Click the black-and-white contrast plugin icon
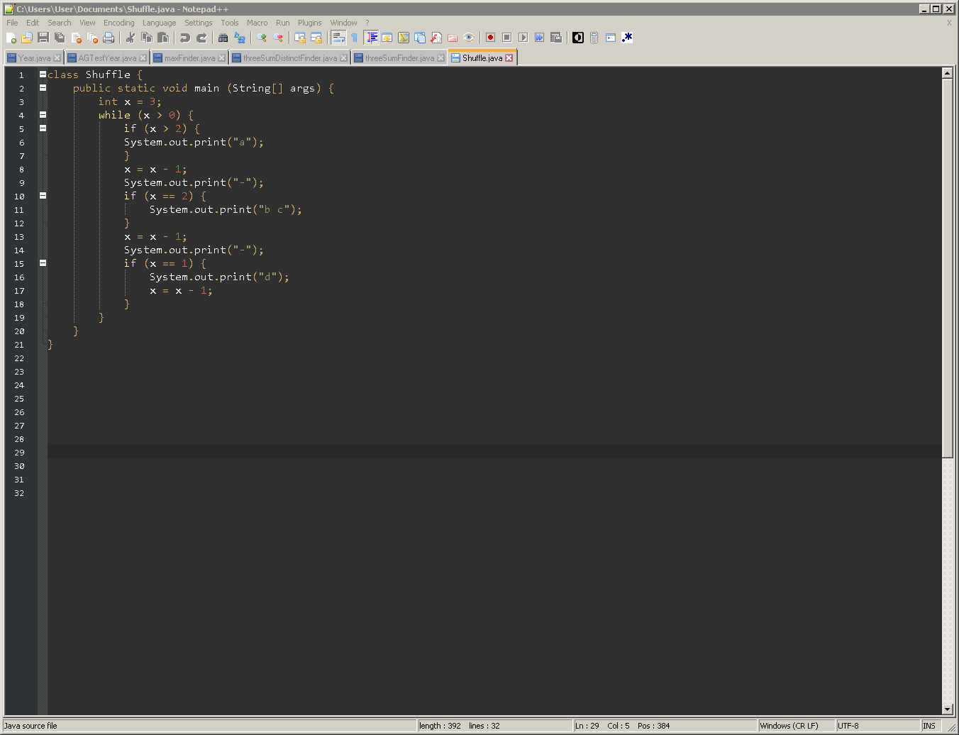 coord(578,38)
